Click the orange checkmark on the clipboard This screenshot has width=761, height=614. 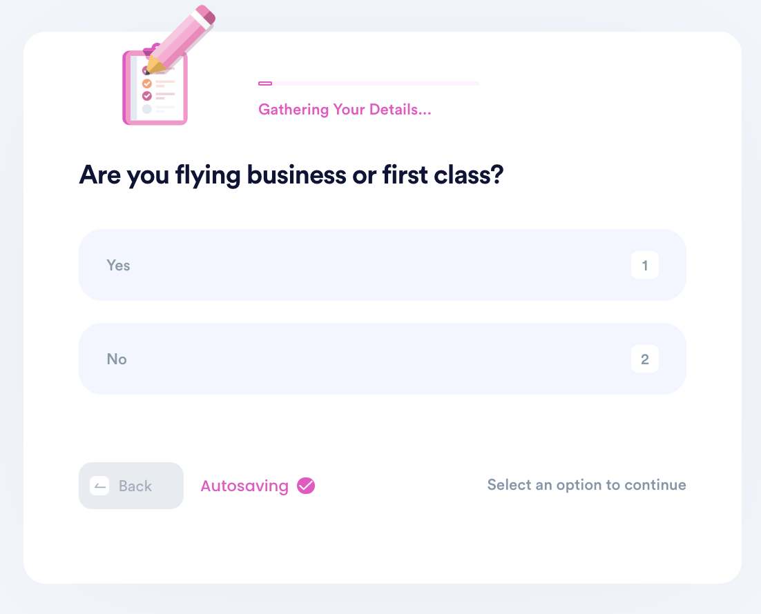(x=146, y=83)
